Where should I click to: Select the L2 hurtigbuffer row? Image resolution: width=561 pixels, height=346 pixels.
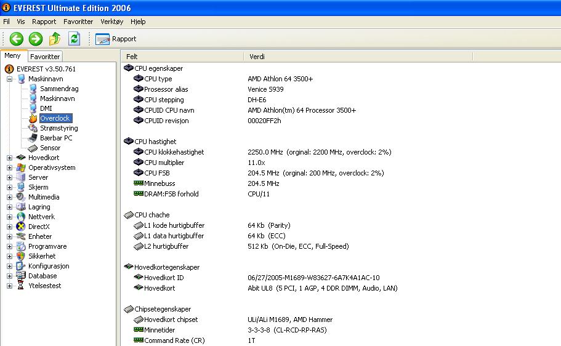point(166,246)
